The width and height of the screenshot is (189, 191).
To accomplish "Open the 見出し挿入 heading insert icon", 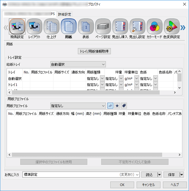I will pyautogui.click(x=120, y=26).
